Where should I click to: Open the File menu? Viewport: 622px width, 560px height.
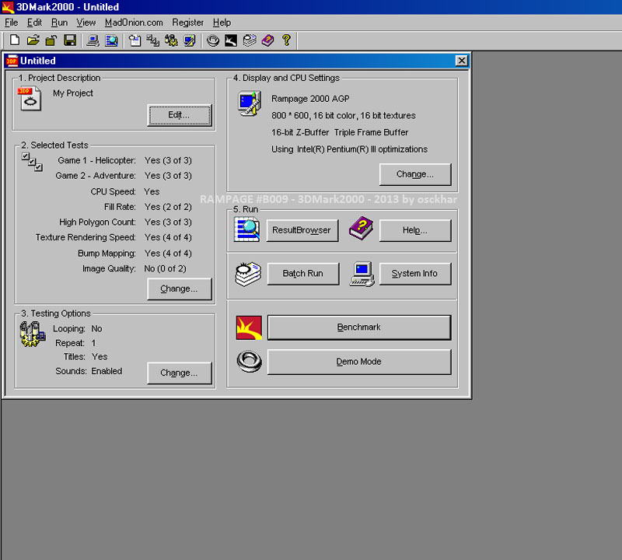pyautogui.click(x=11, y=23)
